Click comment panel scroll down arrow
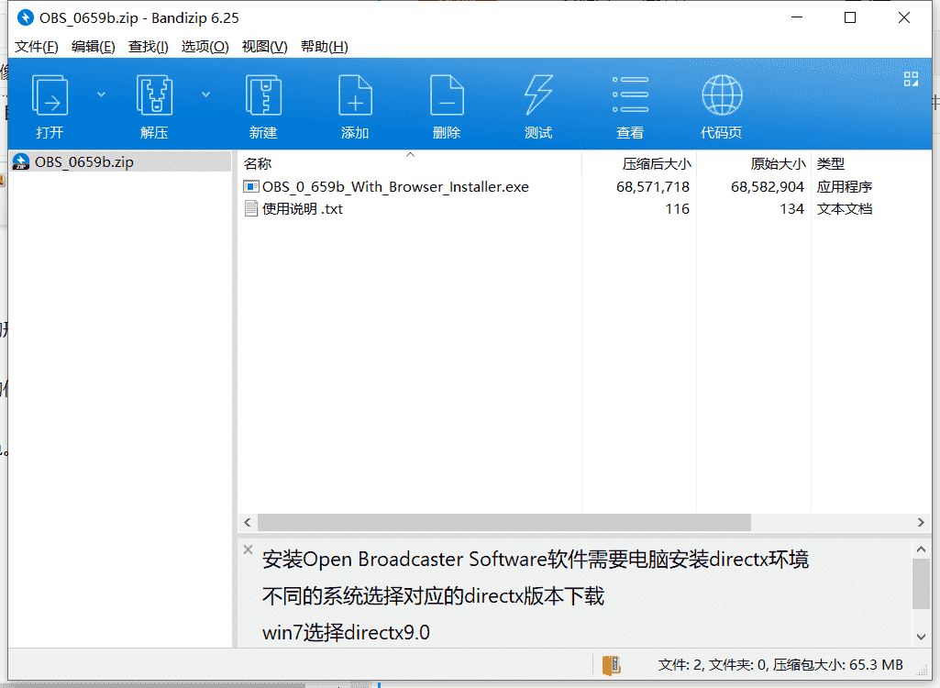 (x=921, y=637)
